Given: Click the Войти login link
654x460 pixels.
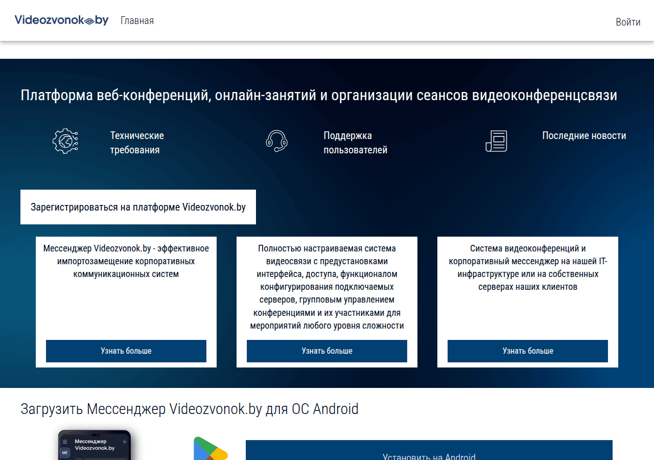Looking at the screenshot, I should 628,22.
